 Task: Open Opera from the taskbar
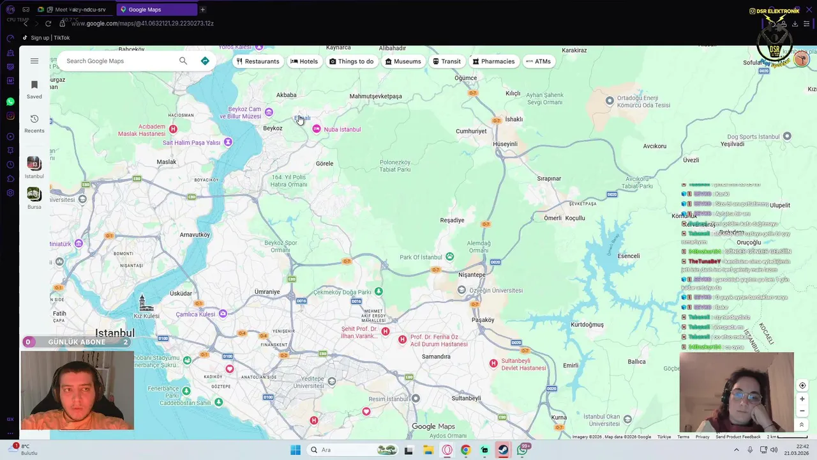447,450
